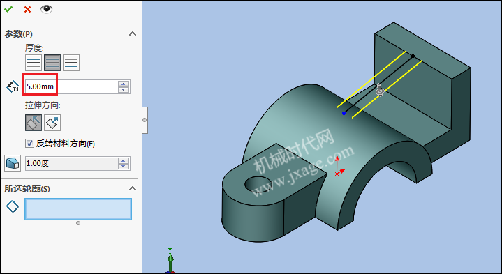Image resolution: width=502 pixels, height=274 pixels.
Task: Choose parallel to sketch extrusion direction
Action: [x=34, y=123]
